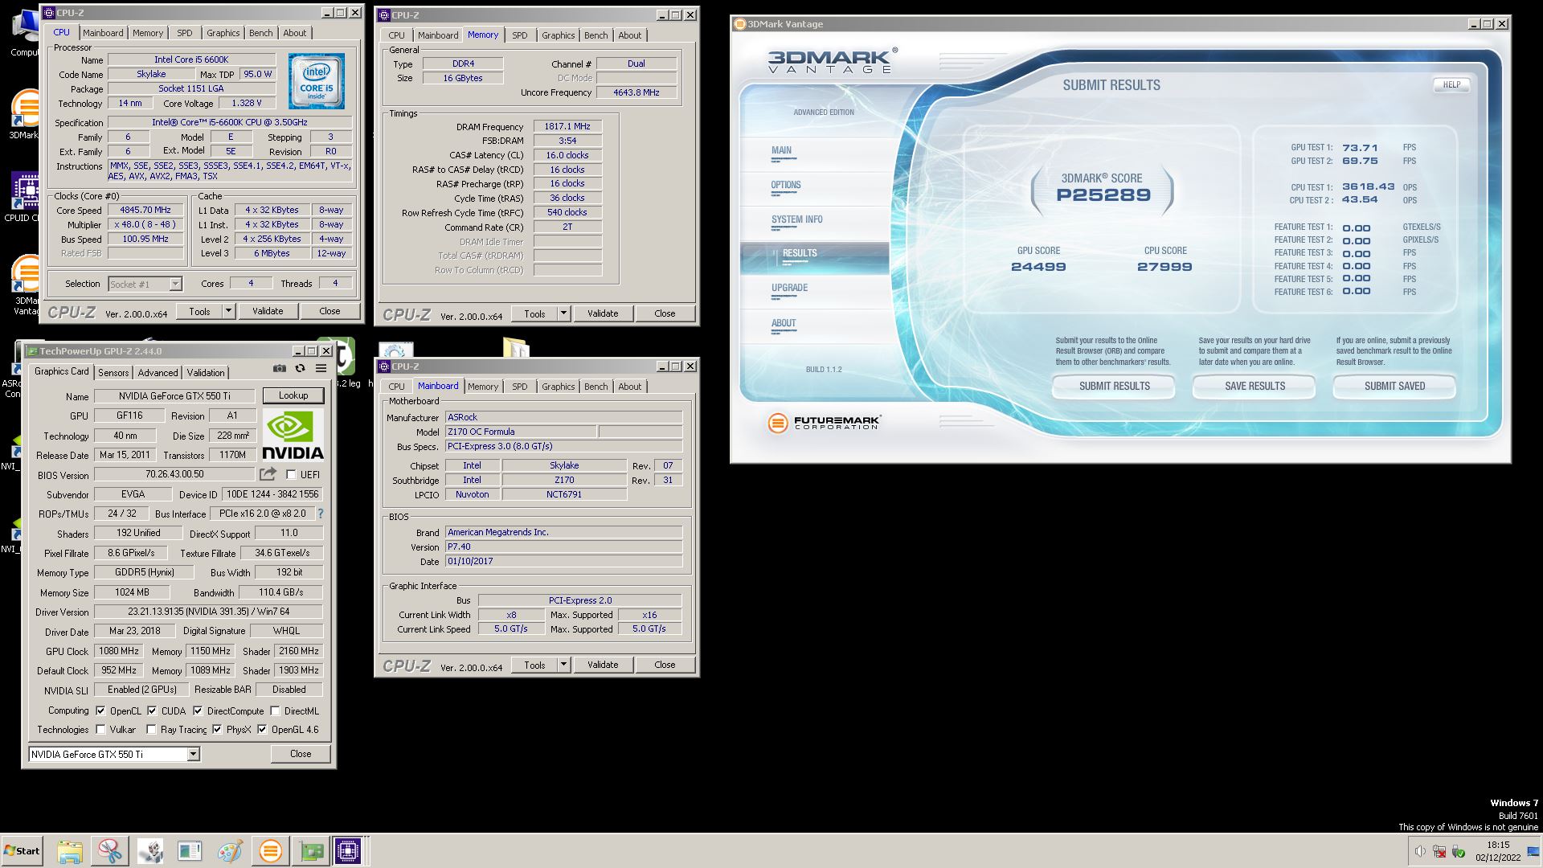Click the taskbar clock

tap(1498, 851)
